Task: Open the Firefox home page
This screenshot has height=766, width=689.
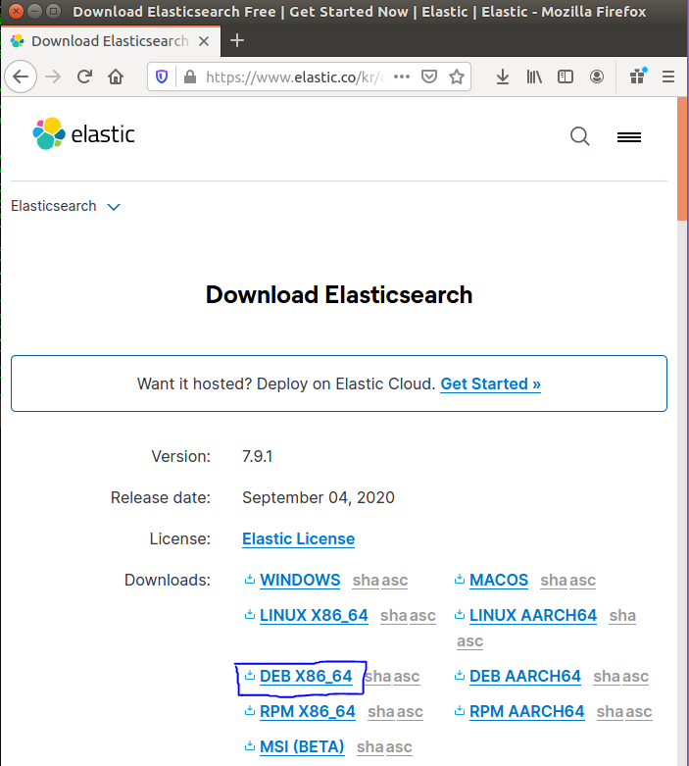Action: (x=116, y=77)
